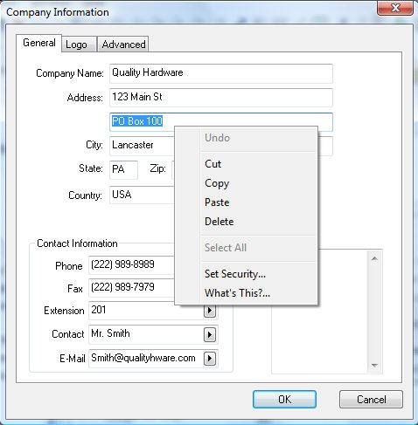Click into the Company Name field
The image size is (418, 425).
coord(221,73)
